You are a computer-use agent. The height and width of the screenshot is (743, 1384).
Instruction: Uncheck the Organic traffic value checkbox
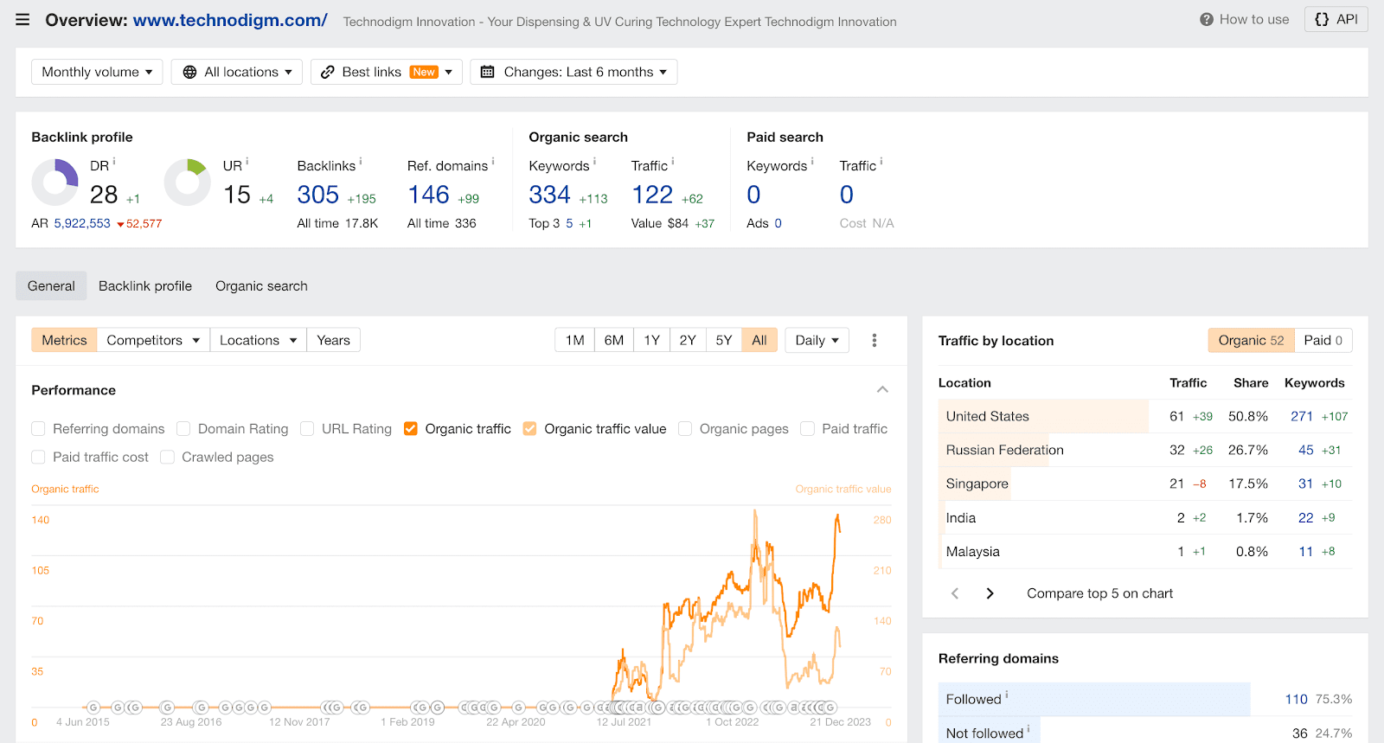point(530,429)
